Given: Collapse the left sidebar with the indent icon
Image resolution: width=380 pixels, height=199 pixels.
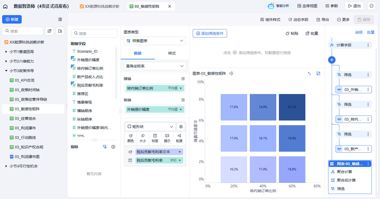Looking at the screenshot, I should click(x=60, y=19).
